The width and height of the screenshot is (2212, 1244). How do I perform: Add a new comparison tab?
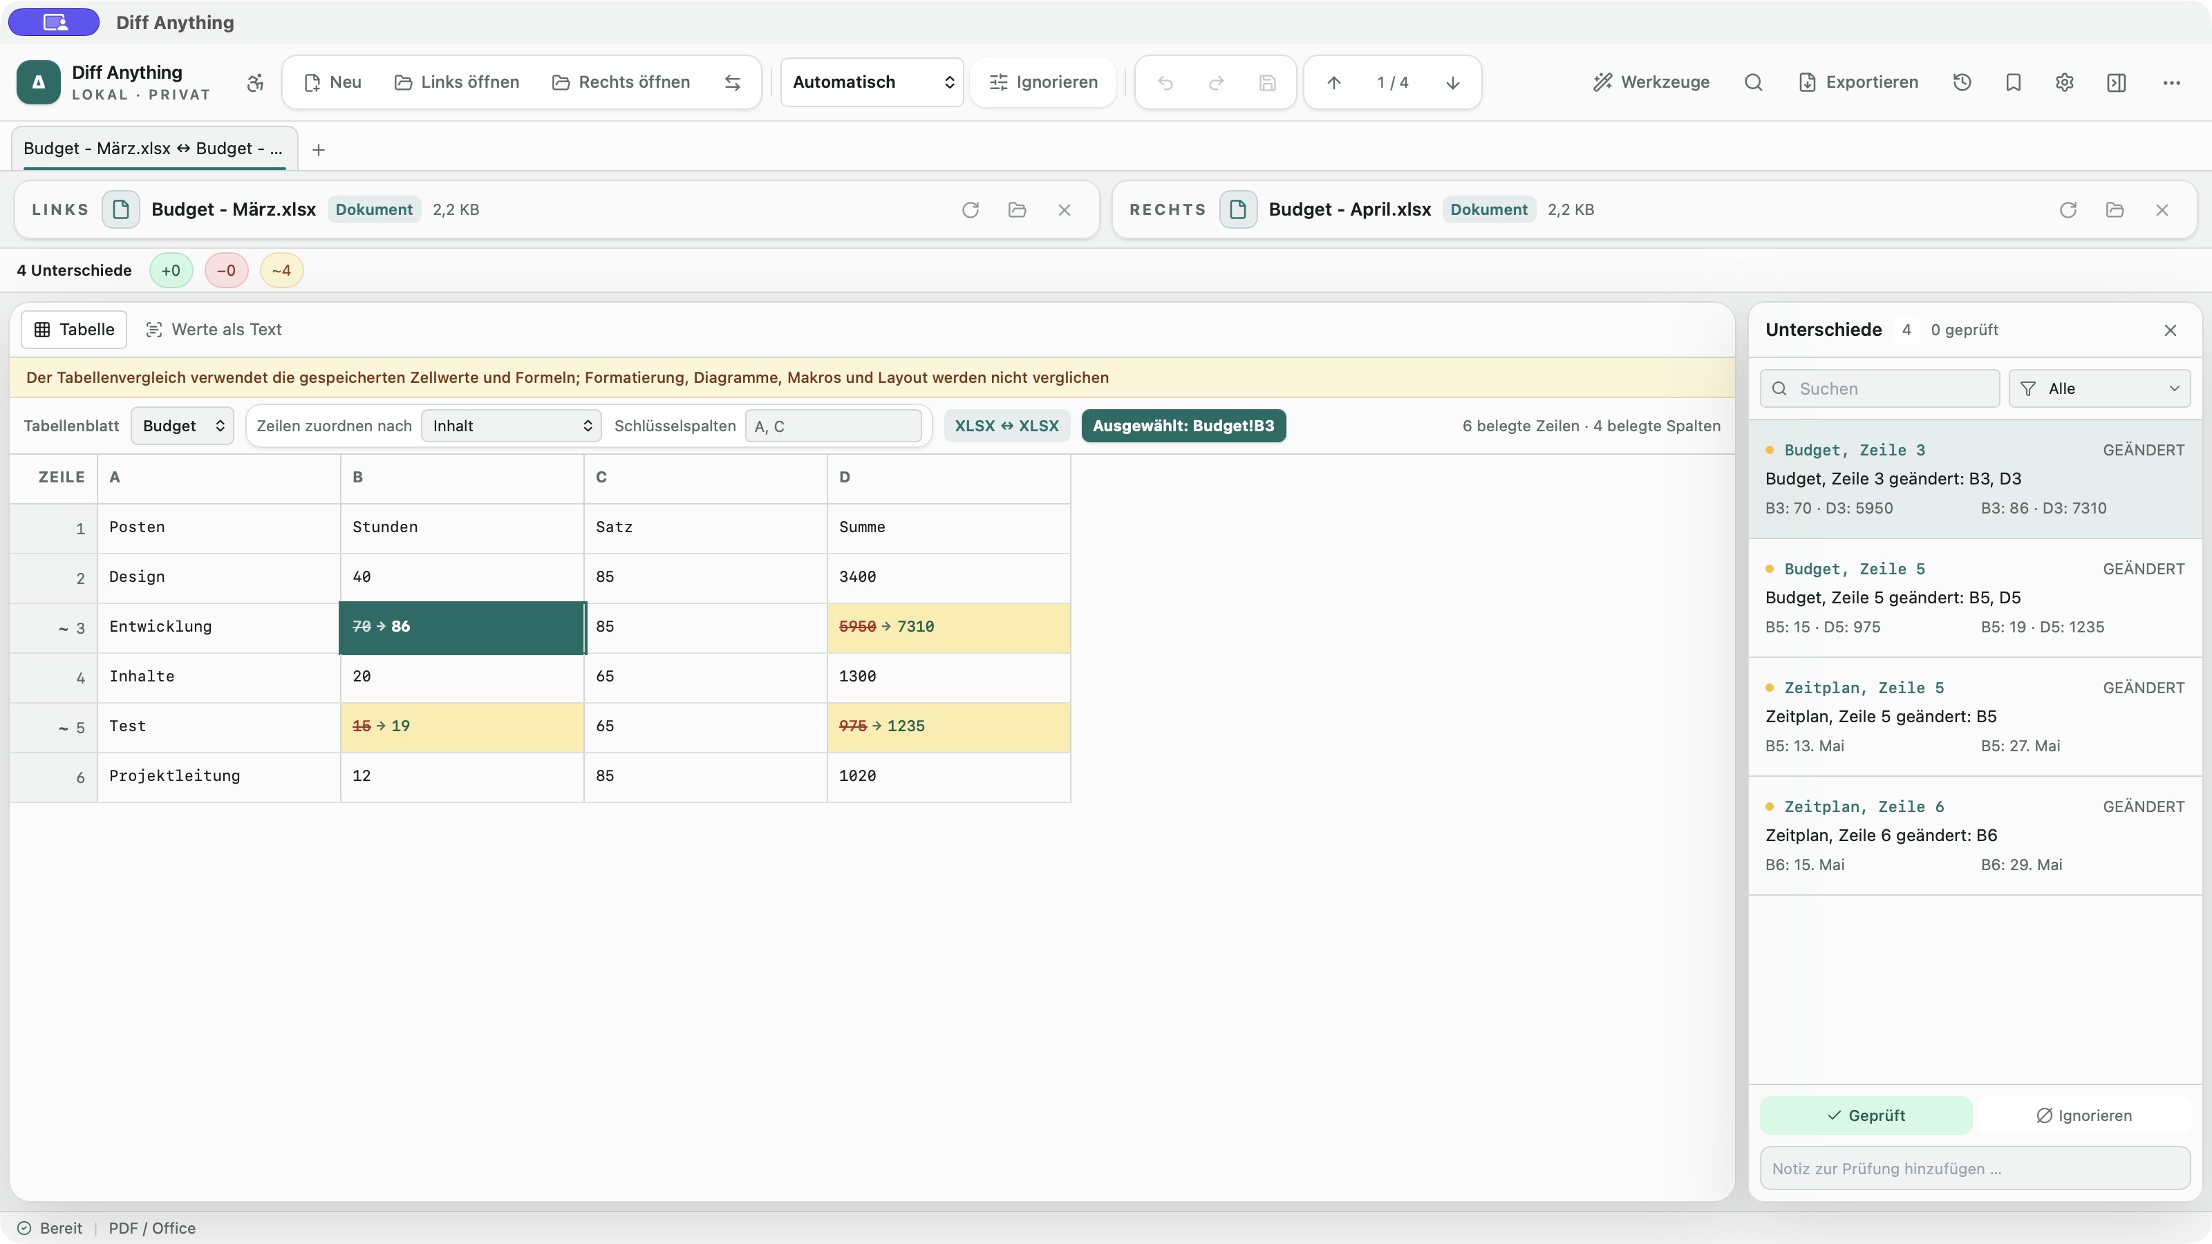point(319,149)
